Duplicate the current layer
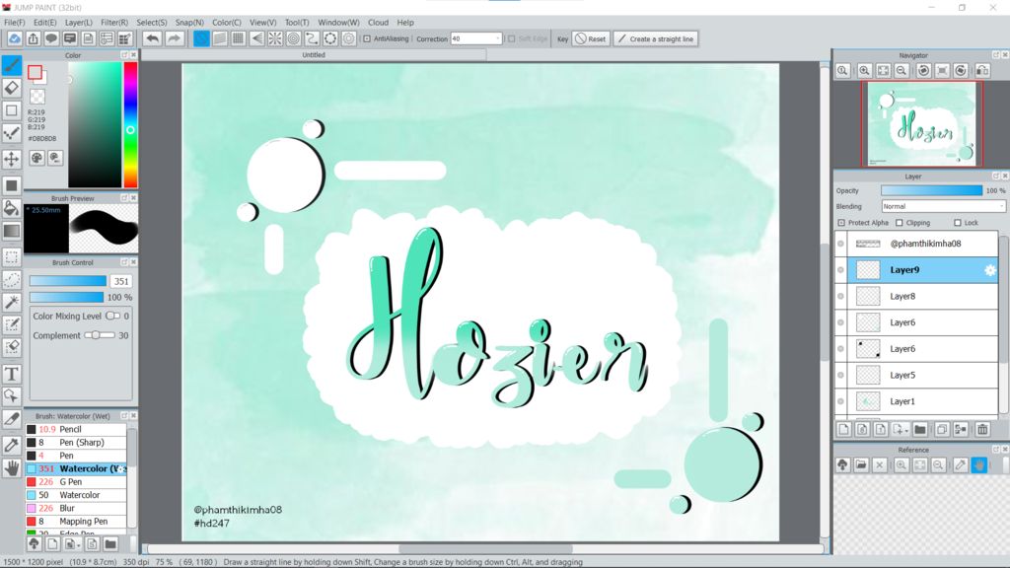Viewport: 1010px width, 568px height. click(x=942, y=430)
